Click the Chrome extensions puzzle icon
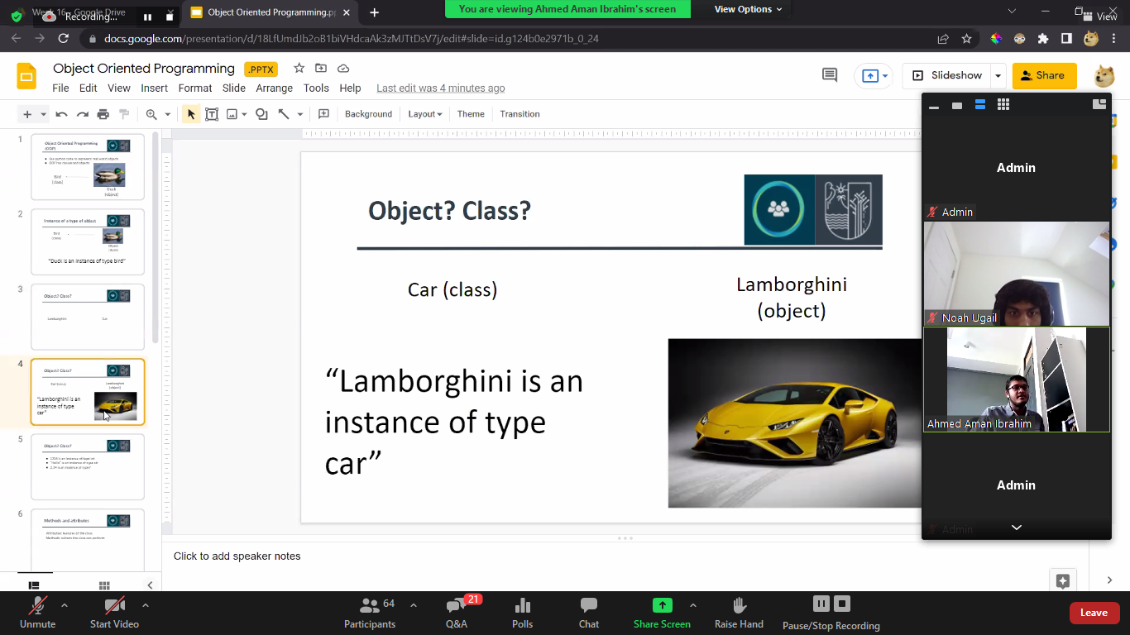This screenshot has height=635, width=1130. pyautogui.click(x=1043, y=39)
